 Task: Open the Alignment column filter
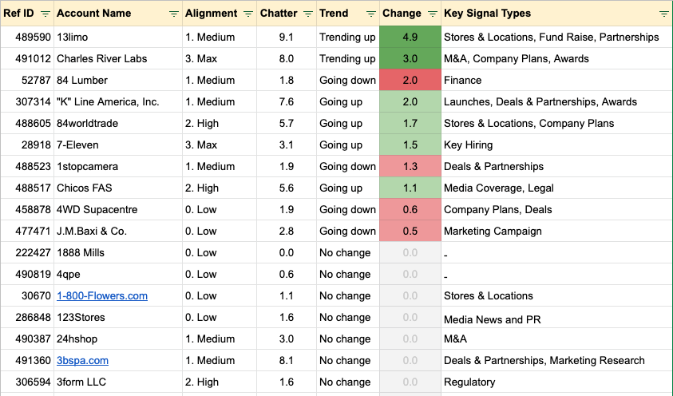click(248, 14)
